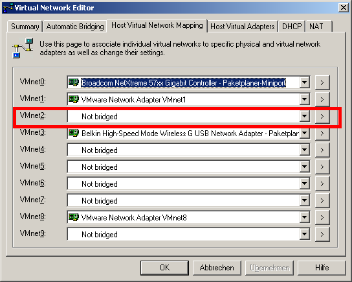
Task: Expand the VMnet0 adapter dropdown
Action: (x=305, y=82)
